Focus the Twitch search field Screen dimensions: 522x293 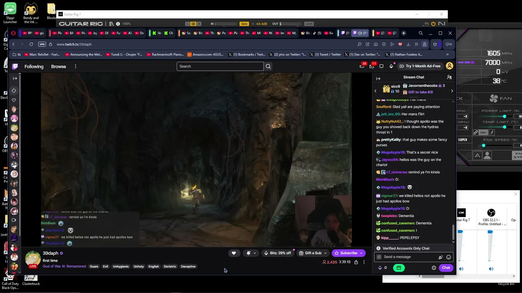click(220, 66)
